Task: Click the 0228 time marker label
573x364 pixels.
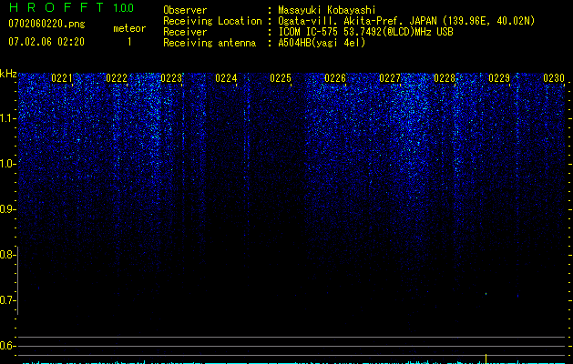Action: pos(445,78)
